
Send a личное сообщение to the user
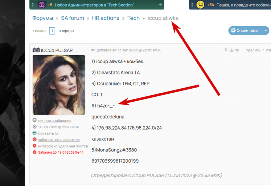(x=55, y=120)
